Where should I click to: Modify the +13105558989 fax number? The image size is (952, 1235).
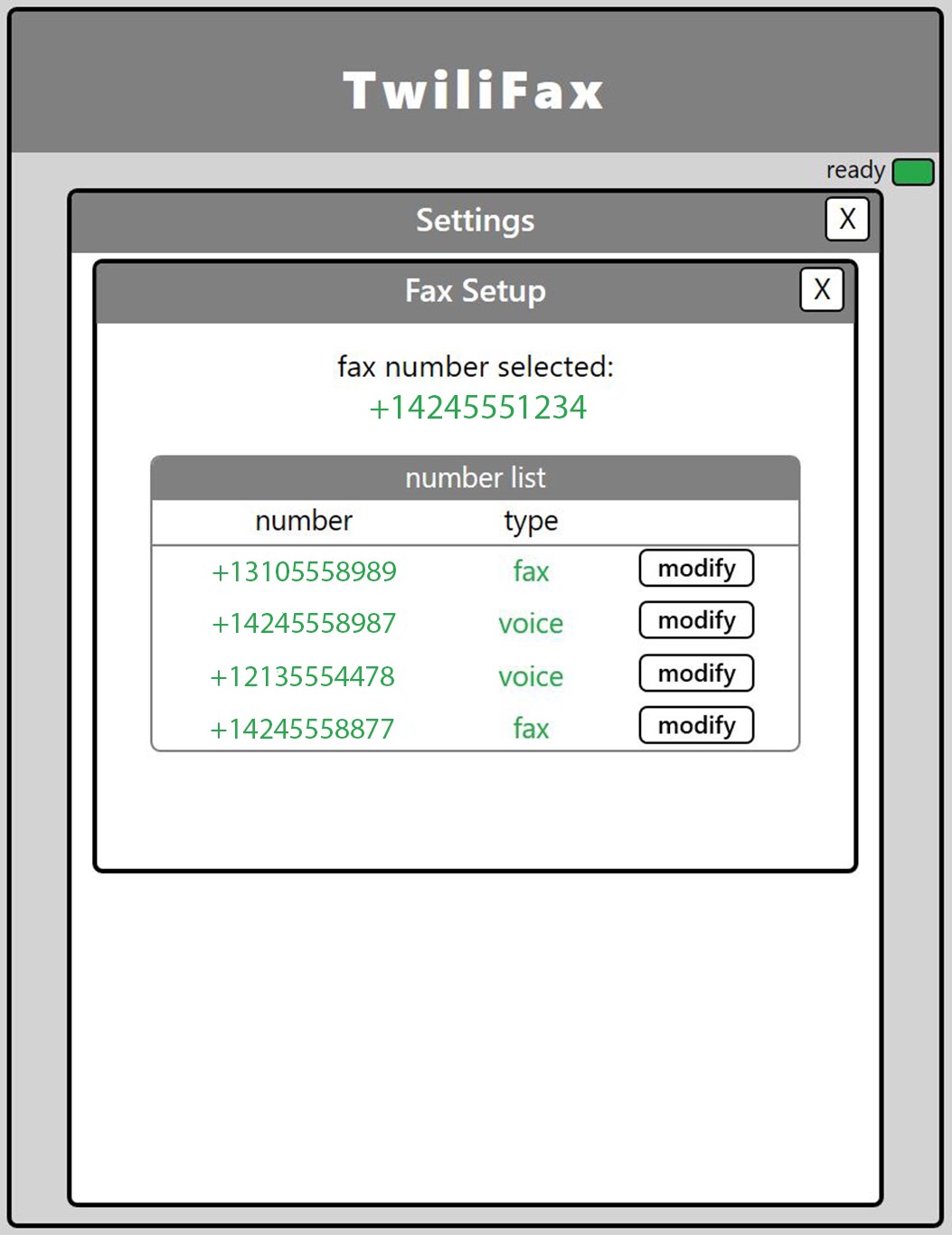(696, 568)
